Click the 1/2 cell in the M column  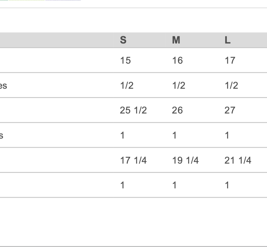point(179,85)
